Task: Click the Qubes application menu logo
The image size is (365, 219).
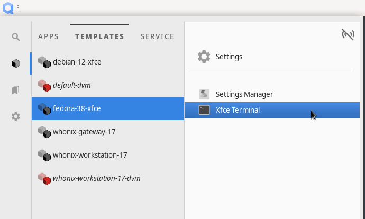Action: pyautogui.click(x=8, y=8)
